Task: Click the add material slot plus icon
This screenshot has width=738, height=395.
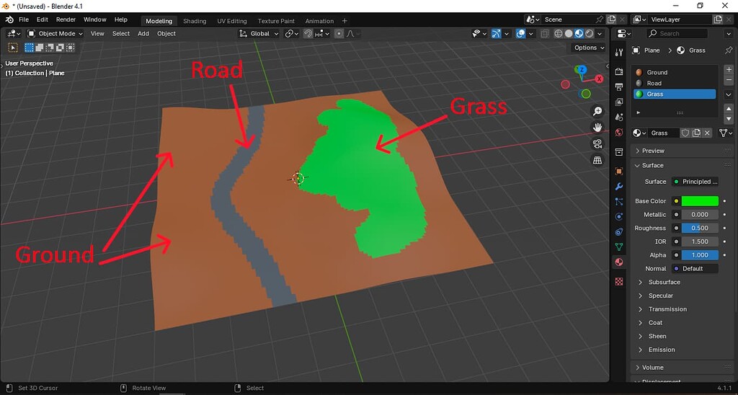Action: [729, 70]
